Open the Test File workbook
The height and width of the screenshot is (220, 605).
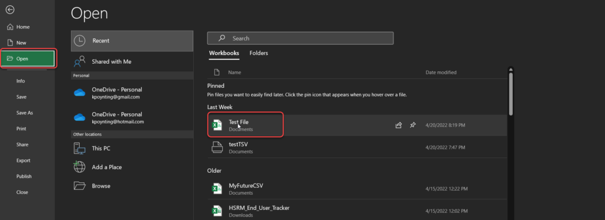tap(357, 125)
